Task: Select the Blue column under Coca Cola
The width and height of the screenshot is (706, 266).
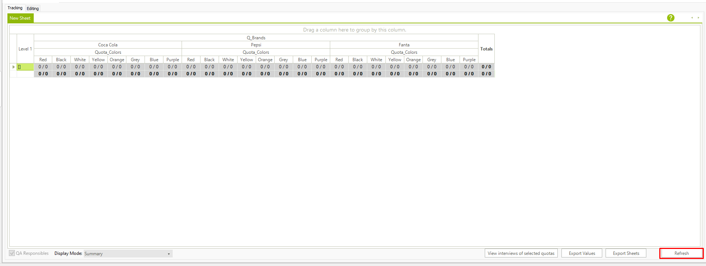Action: [154, 60]
